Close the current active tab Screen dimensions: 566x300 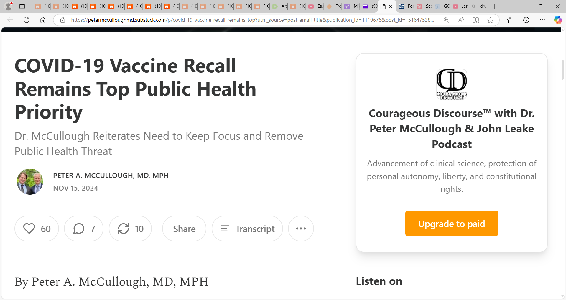pos(390,6)
